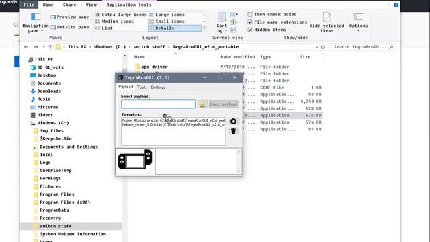The height and width of the screenshot is (242, 430).
Task: Refresh the current folder
Action: tap(322, 47)
